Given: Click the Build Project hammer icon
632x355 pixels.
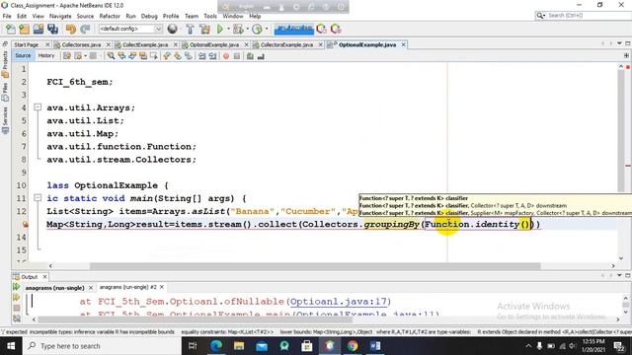Looking at the screenshot, I should click(x=190, y=29).
